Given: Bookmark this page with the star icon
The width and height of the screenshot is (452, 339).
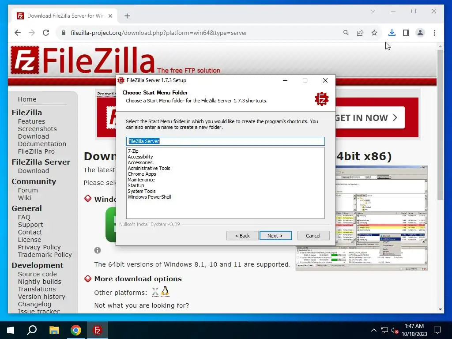Looking at the screenshot, I should click(x=374, y=33).
